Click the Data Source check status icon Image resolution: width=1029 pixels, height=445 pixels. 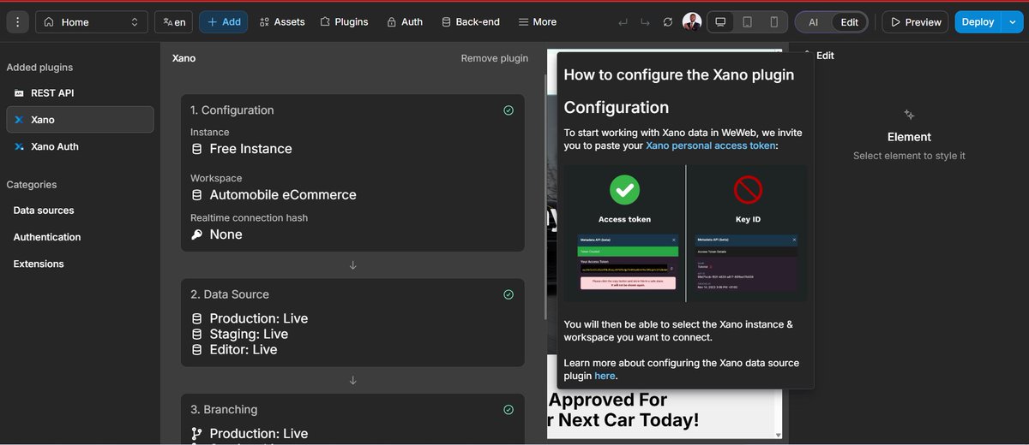(x=508, y=294)
